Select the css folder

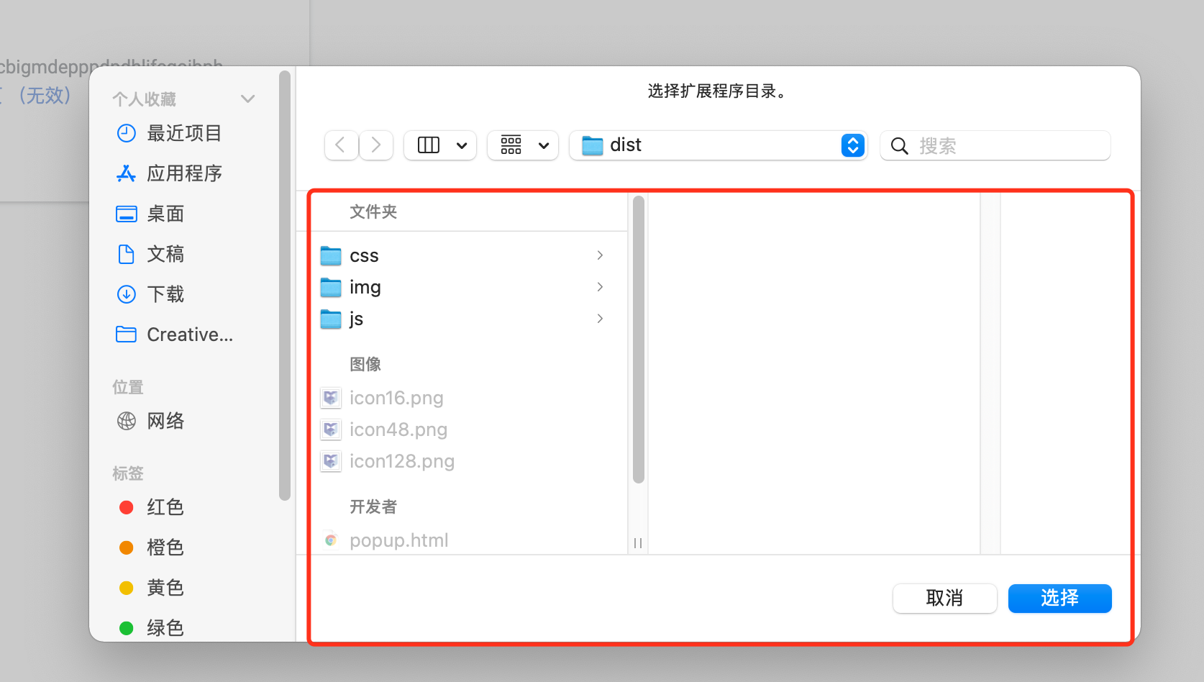point(364,255)
